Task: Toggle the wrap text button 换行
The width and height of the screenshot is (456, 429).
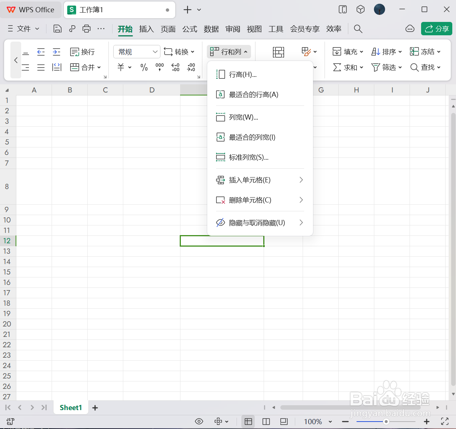Action: pyautogui.click(x=82, y=52)
